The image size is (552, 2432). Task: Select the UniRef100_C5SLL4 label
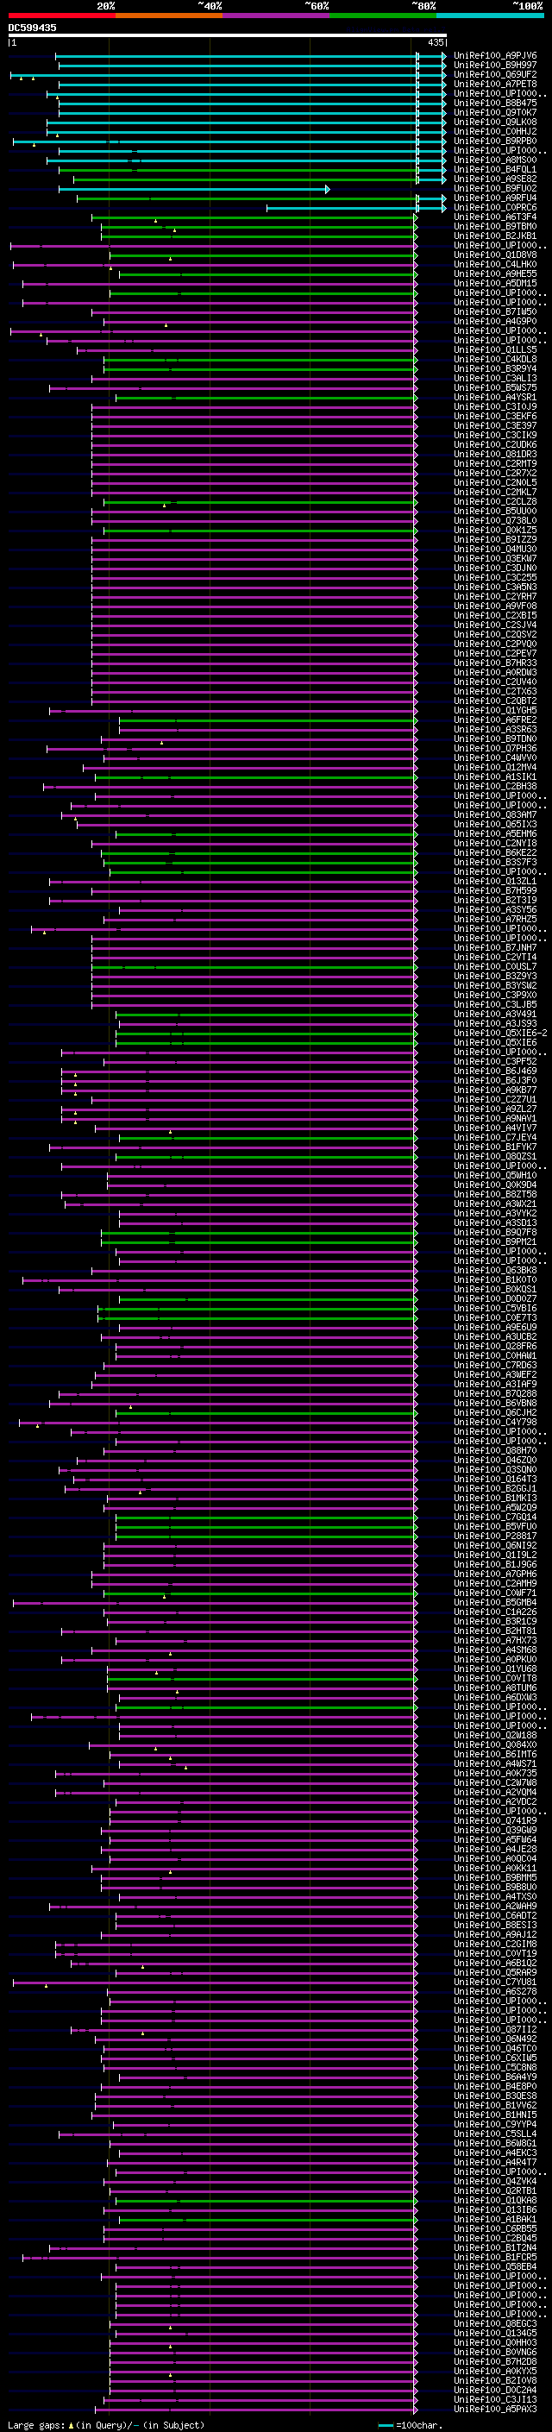click(x=494, y=2133)
